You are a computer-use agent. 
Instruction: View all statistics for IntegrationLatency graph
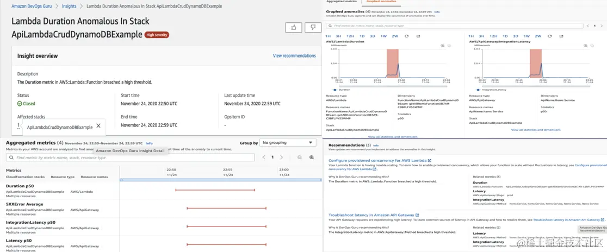click(x=536, y=130)
